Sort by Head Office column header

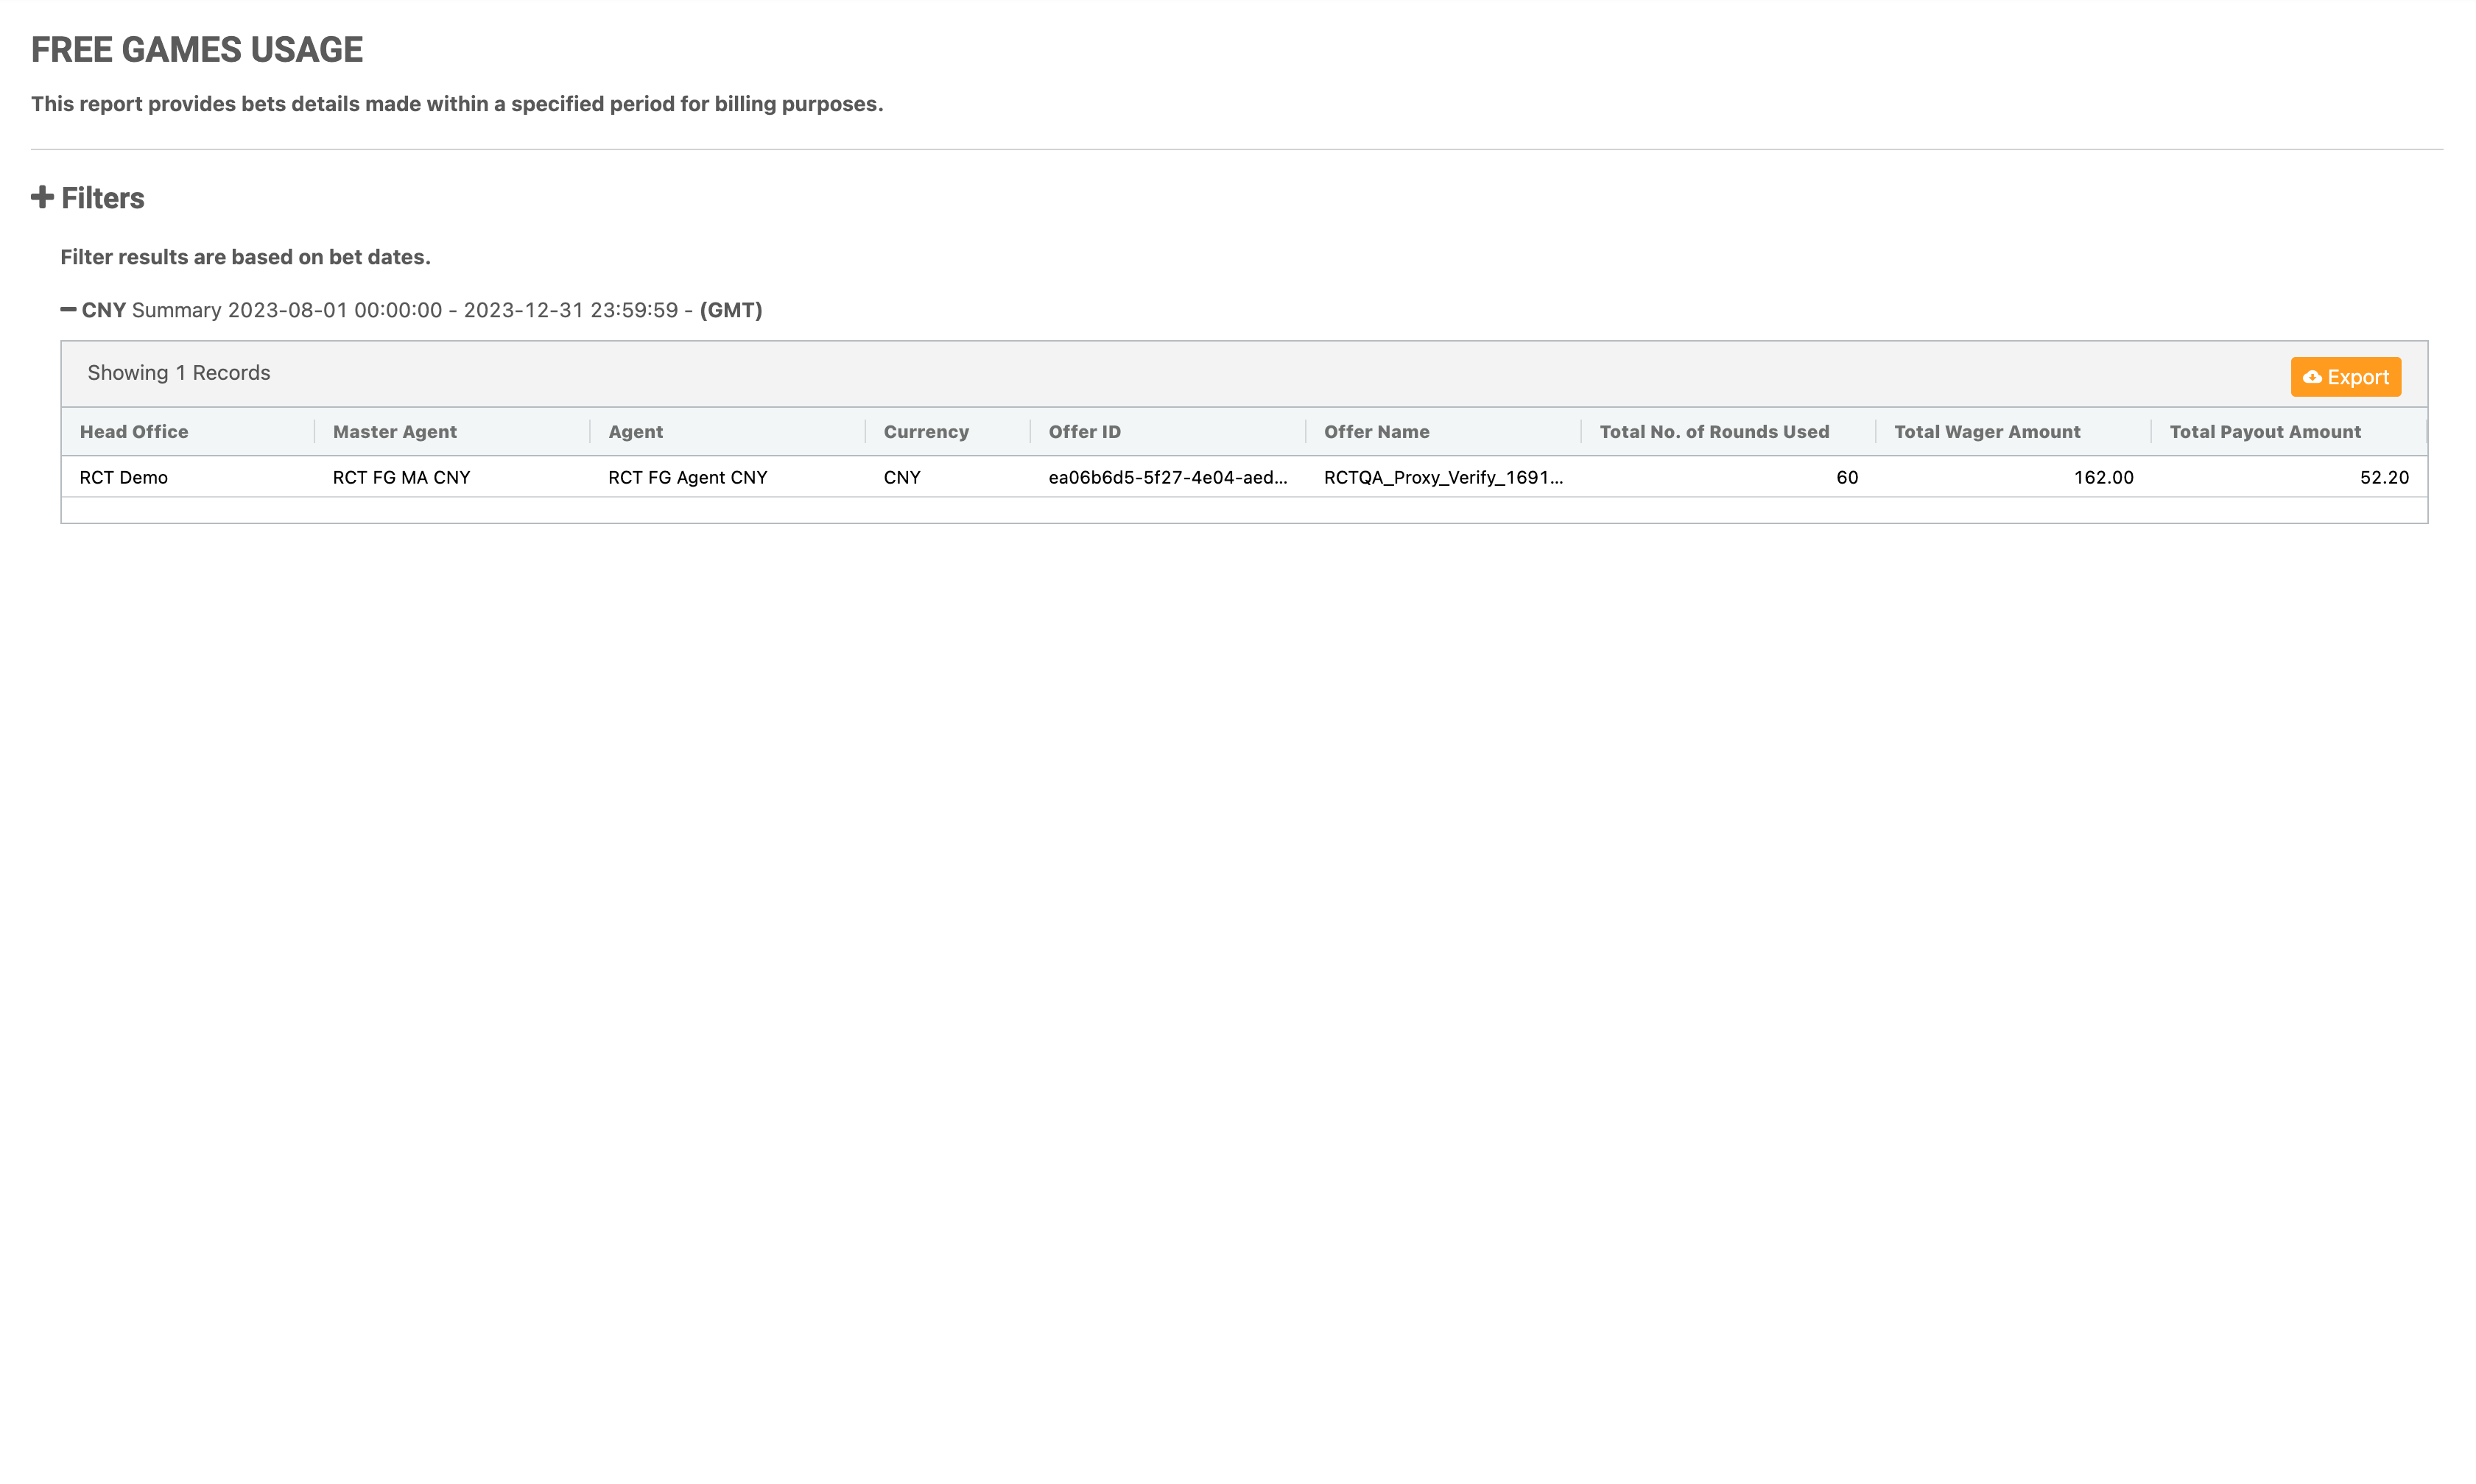pyautogui.click(x=134, y=432)
